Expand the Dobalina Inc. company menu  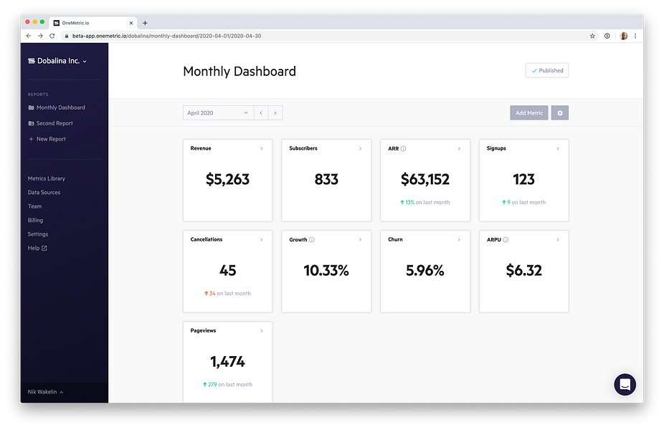[57, 61]
